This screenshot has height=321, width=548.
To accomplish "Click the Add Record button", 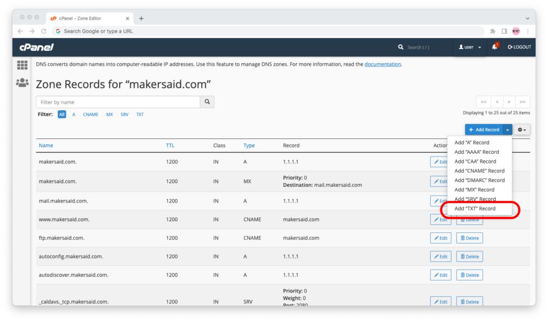I will [x=484, y=129].
